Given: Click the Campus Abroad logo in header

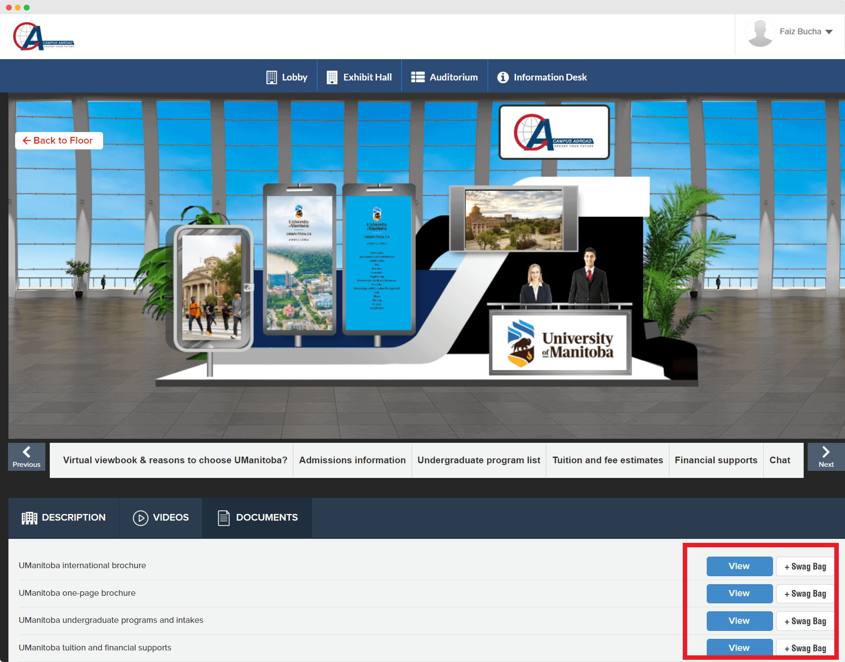Looking at the screenshot, I should pyautogui.click(x=44, y=36).
